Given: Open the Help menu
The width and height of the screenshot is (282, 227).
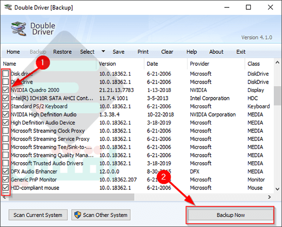Looking at the screenshot, I should (x=192, y=52).
